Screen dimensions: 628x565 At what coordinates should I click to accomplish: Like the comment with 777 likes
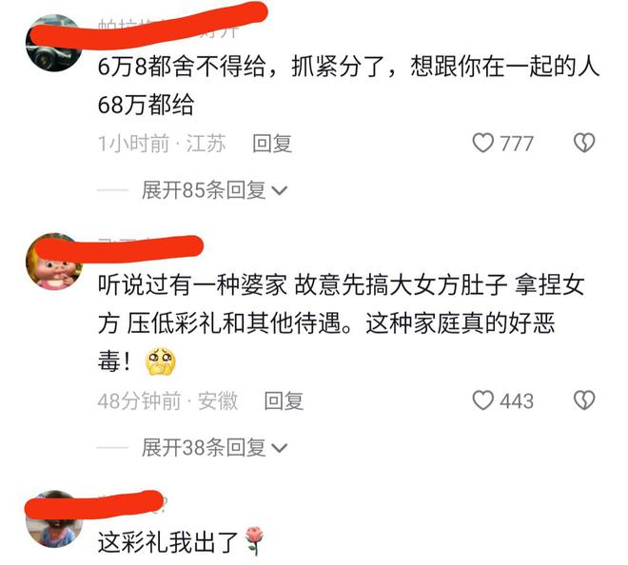483,143
